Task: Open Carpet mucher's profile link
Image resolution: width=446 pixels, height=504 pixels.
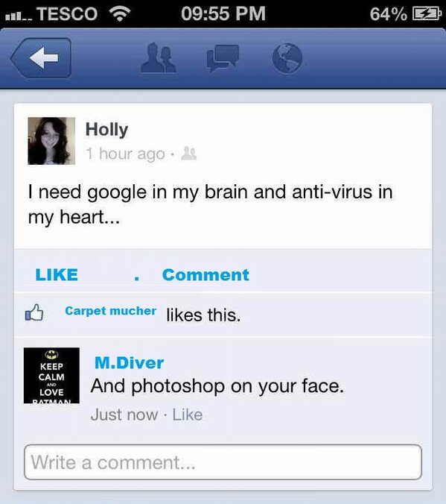Action: pos(110,311)
